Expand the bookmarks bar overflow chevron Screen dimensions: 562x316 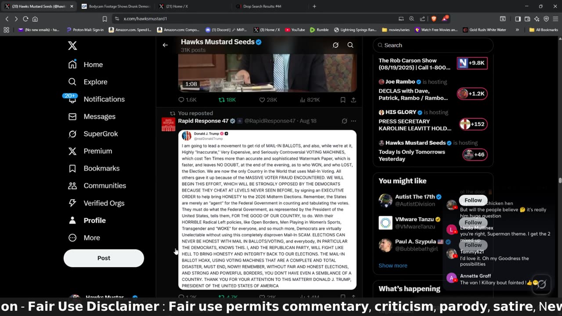tap(517, 30)
